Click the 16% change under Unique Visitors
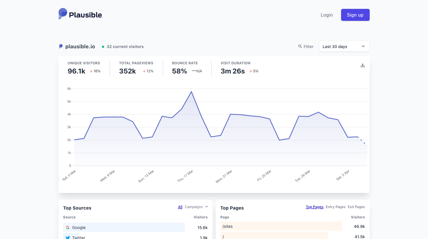Image resolution: width=428 pixels, height=239 pixels. (x=95, y=71)
